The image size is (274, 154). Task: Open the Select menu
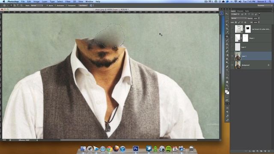coord(60,1)
